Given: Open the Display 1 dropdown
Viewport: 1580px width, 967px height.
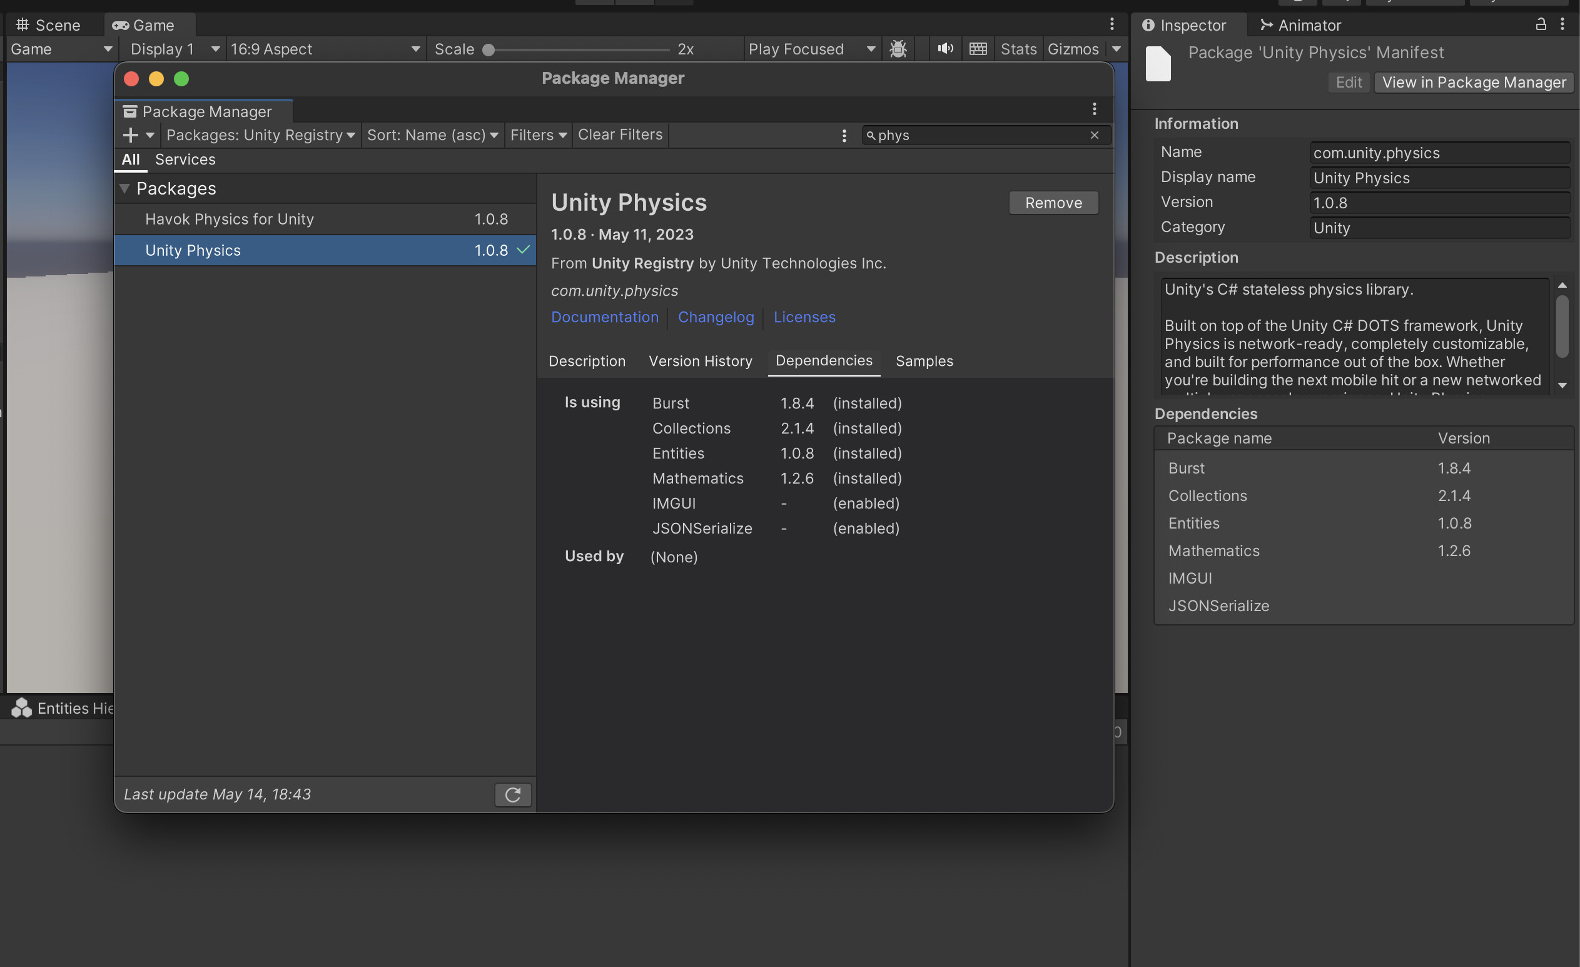Looking at the screenshot, I should (x=174, y=49).
